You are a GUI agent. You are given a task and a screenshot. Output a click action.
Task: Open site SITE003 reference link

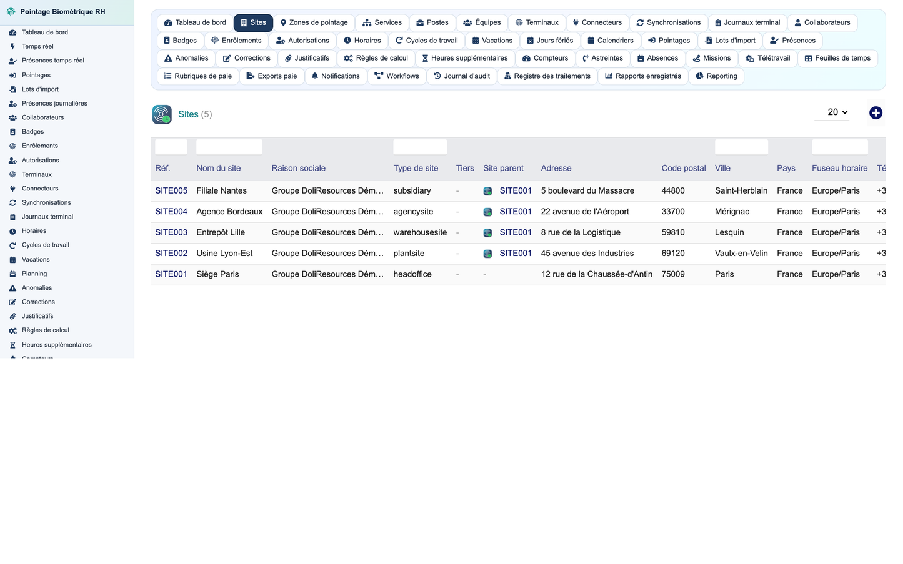click(171, 232)
